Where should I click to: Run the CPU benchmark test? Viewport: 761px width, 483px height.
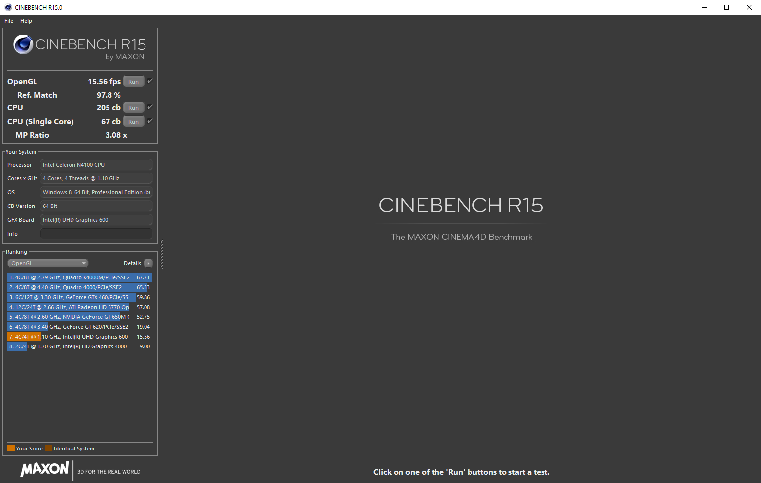click(134, 108)
